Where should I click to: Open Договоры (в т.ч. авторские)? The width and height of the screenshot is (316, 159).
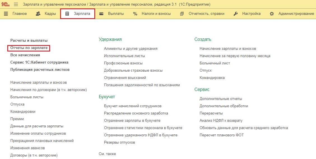pos(34,155)
